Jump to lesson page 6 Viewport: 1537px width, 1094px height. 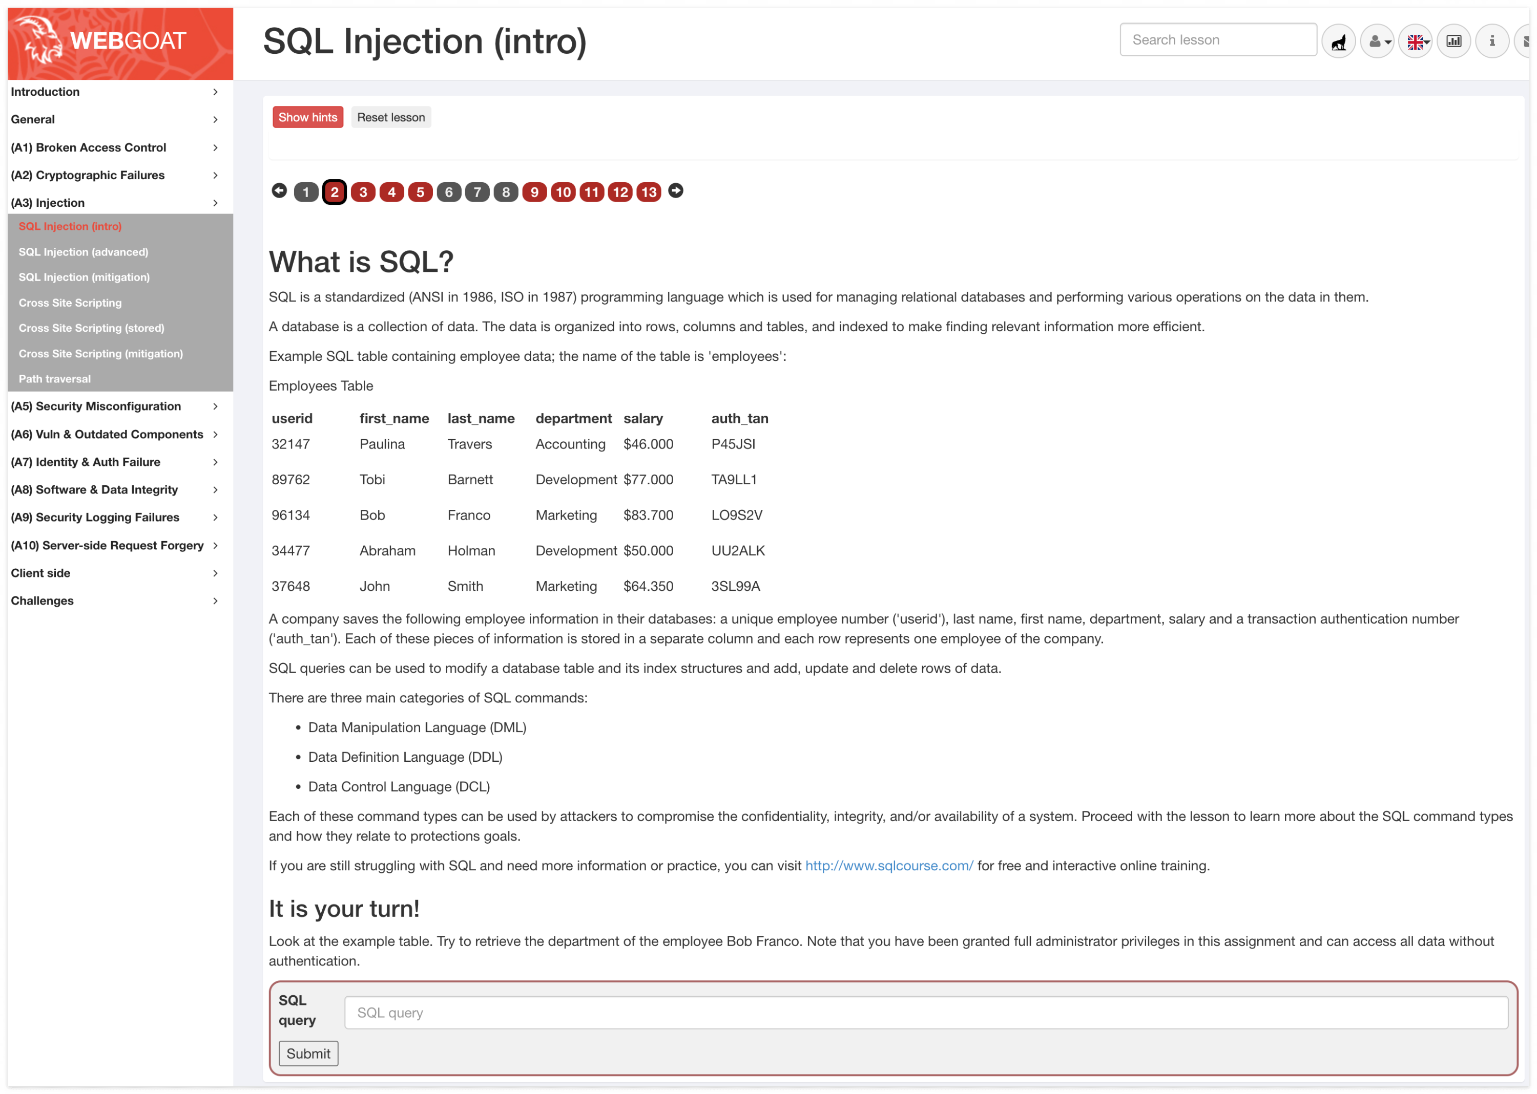coord(448,192)
